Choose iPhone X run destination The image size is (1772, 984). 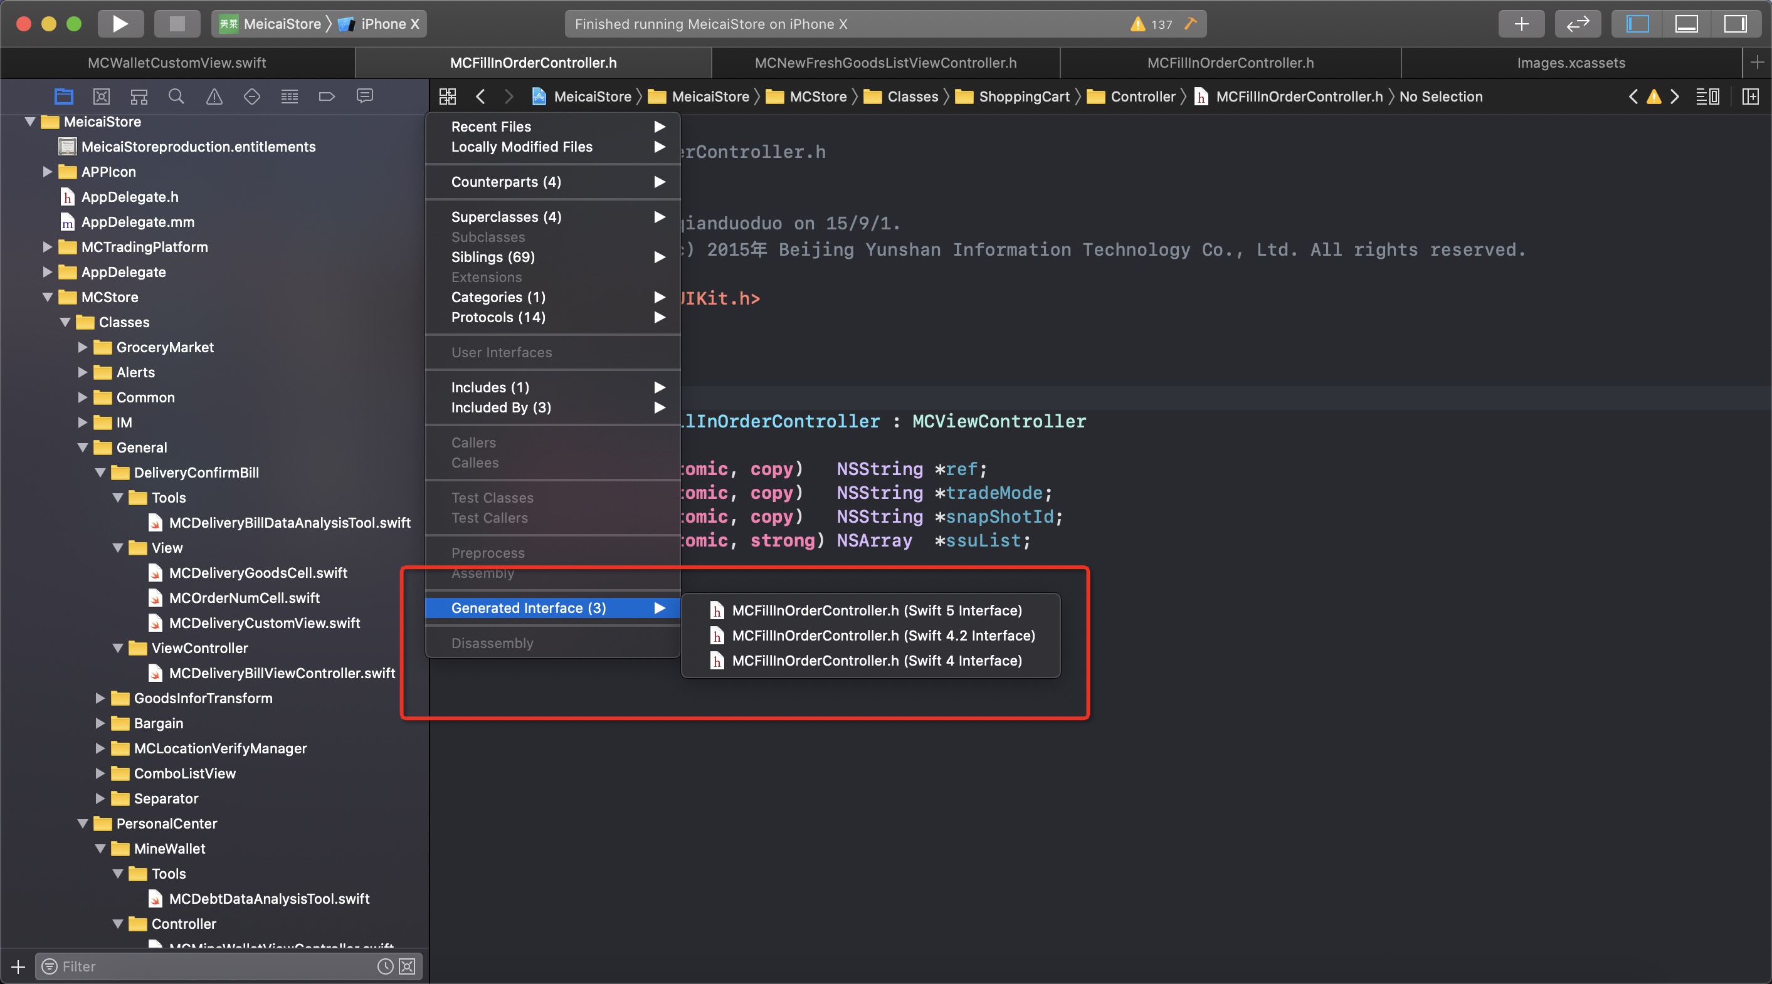tap(380, 24)
